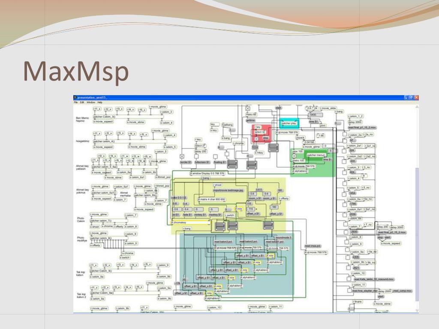The height and width of the screenshot is (329, 439).
Task: Select the 5400 number box
Action: pyautogui.click(x=315, y=115)
